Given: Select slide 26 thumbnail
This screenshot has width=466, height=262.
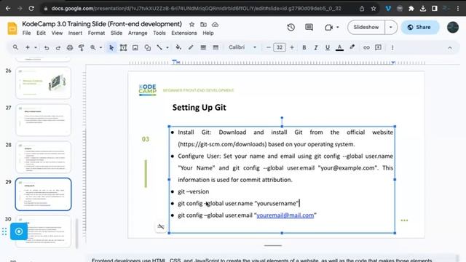Looking at the screenshot, I should click(x=44, y=83).
